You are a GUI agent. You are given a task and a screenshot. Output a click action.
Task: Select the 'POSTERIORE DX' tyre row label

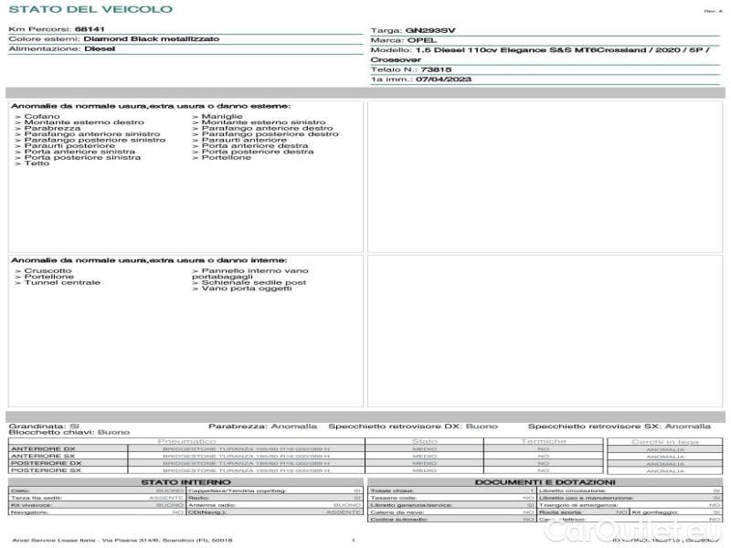click(x=47, y=464)
